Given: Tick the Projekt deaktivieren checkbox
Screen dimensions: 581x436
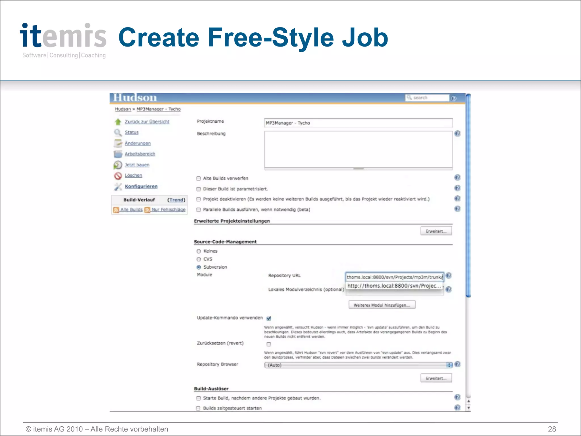Looking at the screenshot, I should tap(199, 199).
